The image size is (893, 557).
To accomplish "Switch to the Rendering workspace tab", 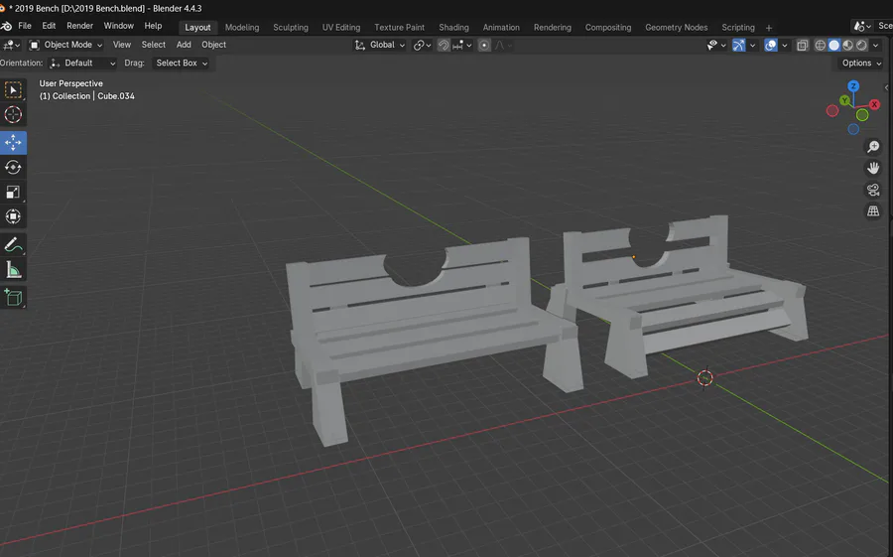I will 553,28.
